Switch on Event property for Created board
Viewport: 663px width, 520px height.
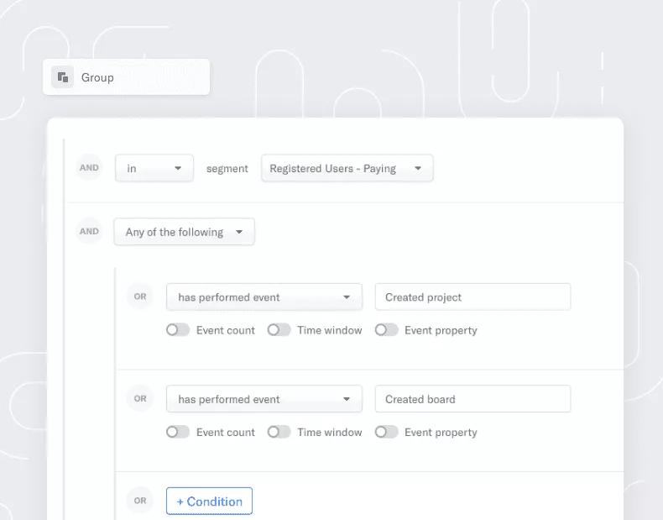pos(386,432)
